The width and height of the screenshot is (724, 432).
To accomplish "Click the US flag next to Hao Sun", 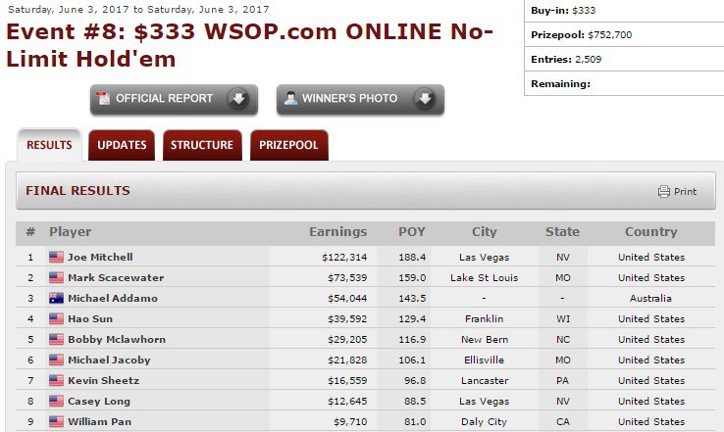I will [x=56, y=318].
